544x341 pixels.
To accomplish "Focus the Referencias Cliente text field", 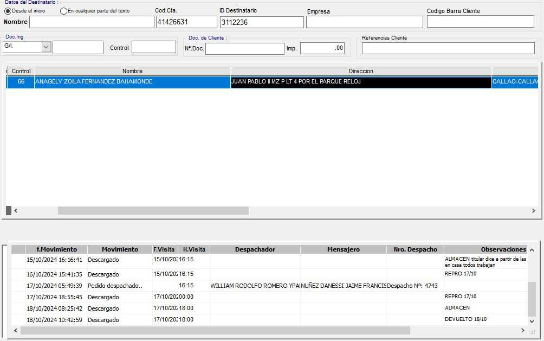I will click(448, 48).
